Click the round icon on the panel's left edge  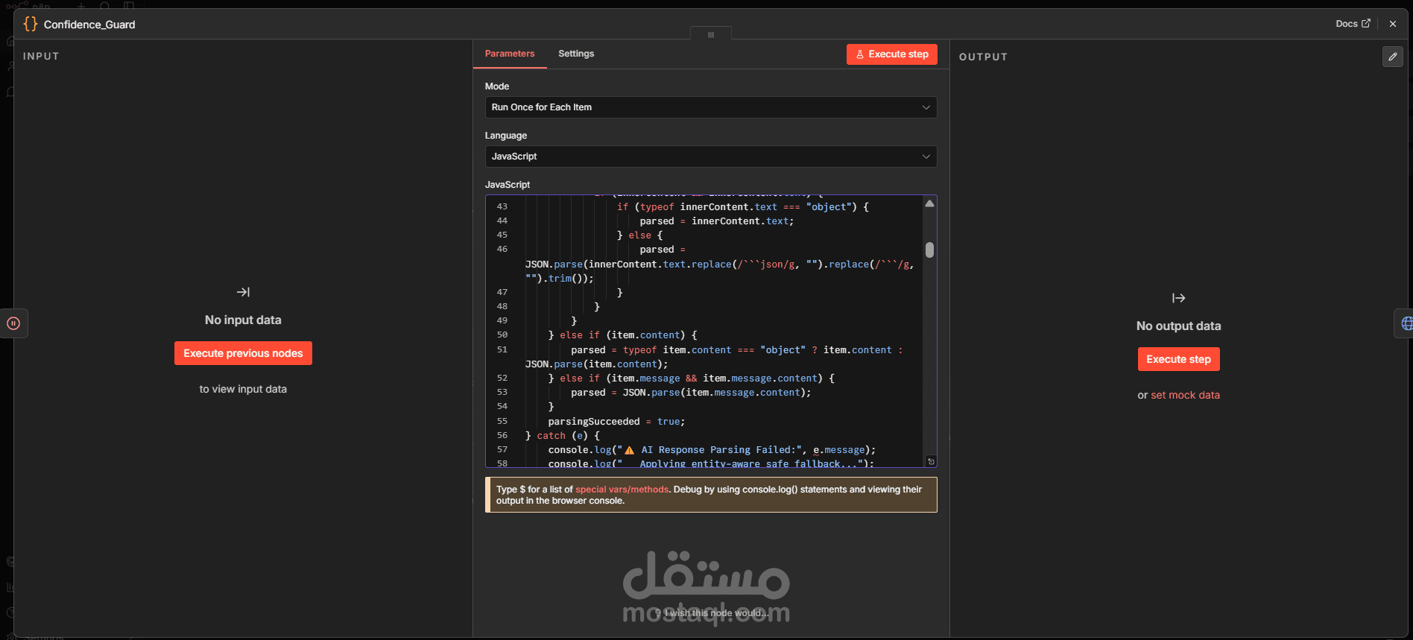click(x=13, y=323)
